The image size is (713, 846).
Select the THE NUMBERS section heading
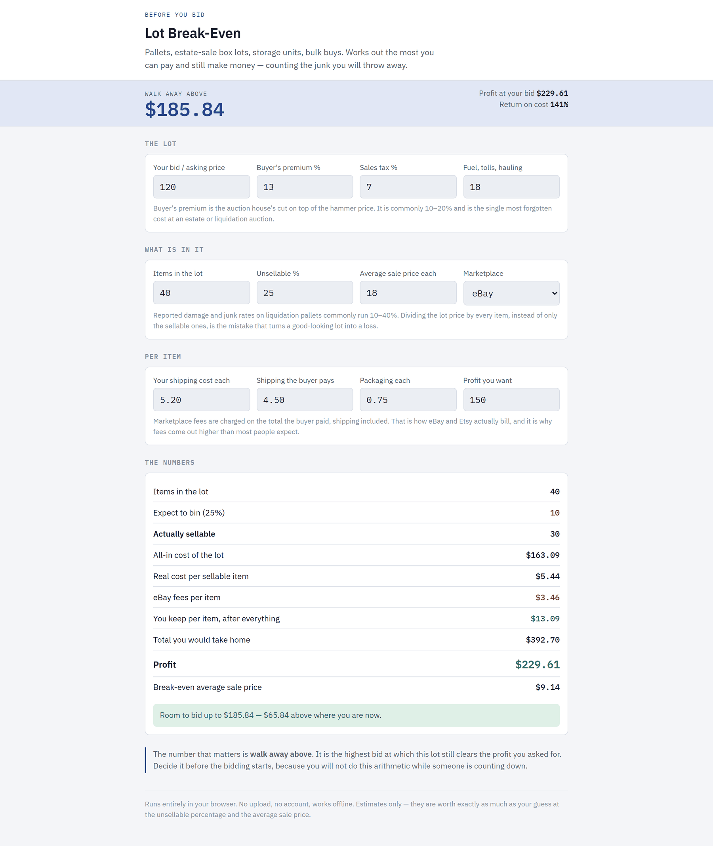coord(170,463)
